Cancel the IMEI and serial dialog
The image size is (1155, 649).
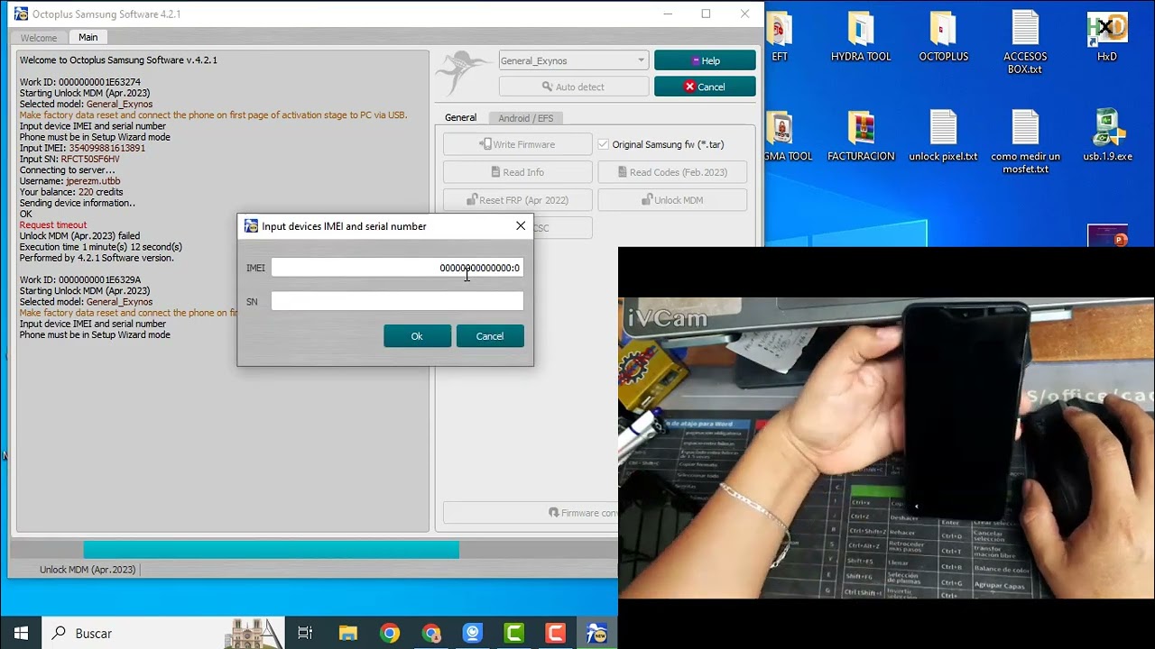(490, 336)
